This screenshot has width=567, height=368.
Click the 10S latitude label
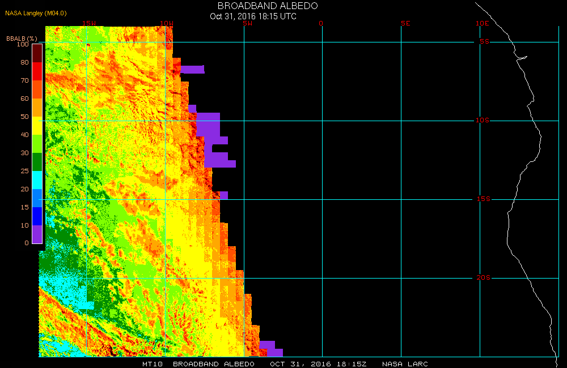(x=483, y=121)
